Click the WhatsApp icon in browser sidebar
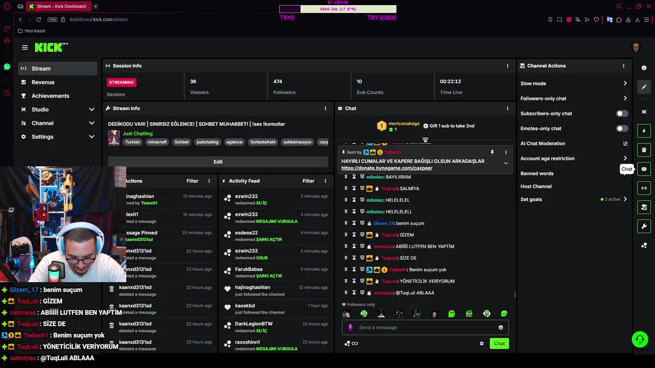Image resolution: width=655 pixels, height=368 pixels. (x=7, y=67)
